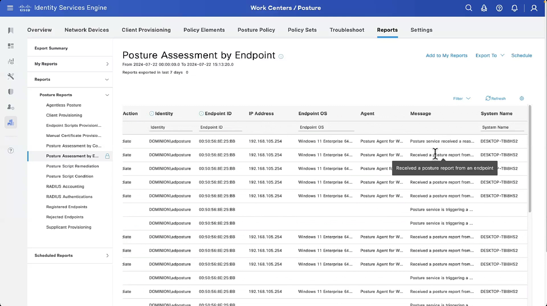Click info icon next to report title

pyautogui.click(x=281, y=56)
